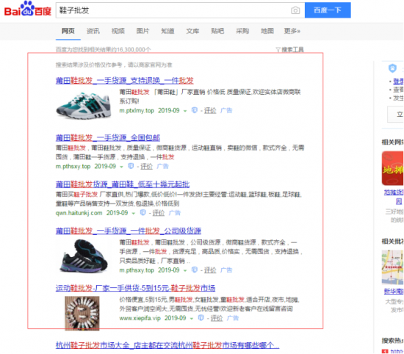
Task: Click 广告 label of 全国包邮 result
Action: click(162, 167)
